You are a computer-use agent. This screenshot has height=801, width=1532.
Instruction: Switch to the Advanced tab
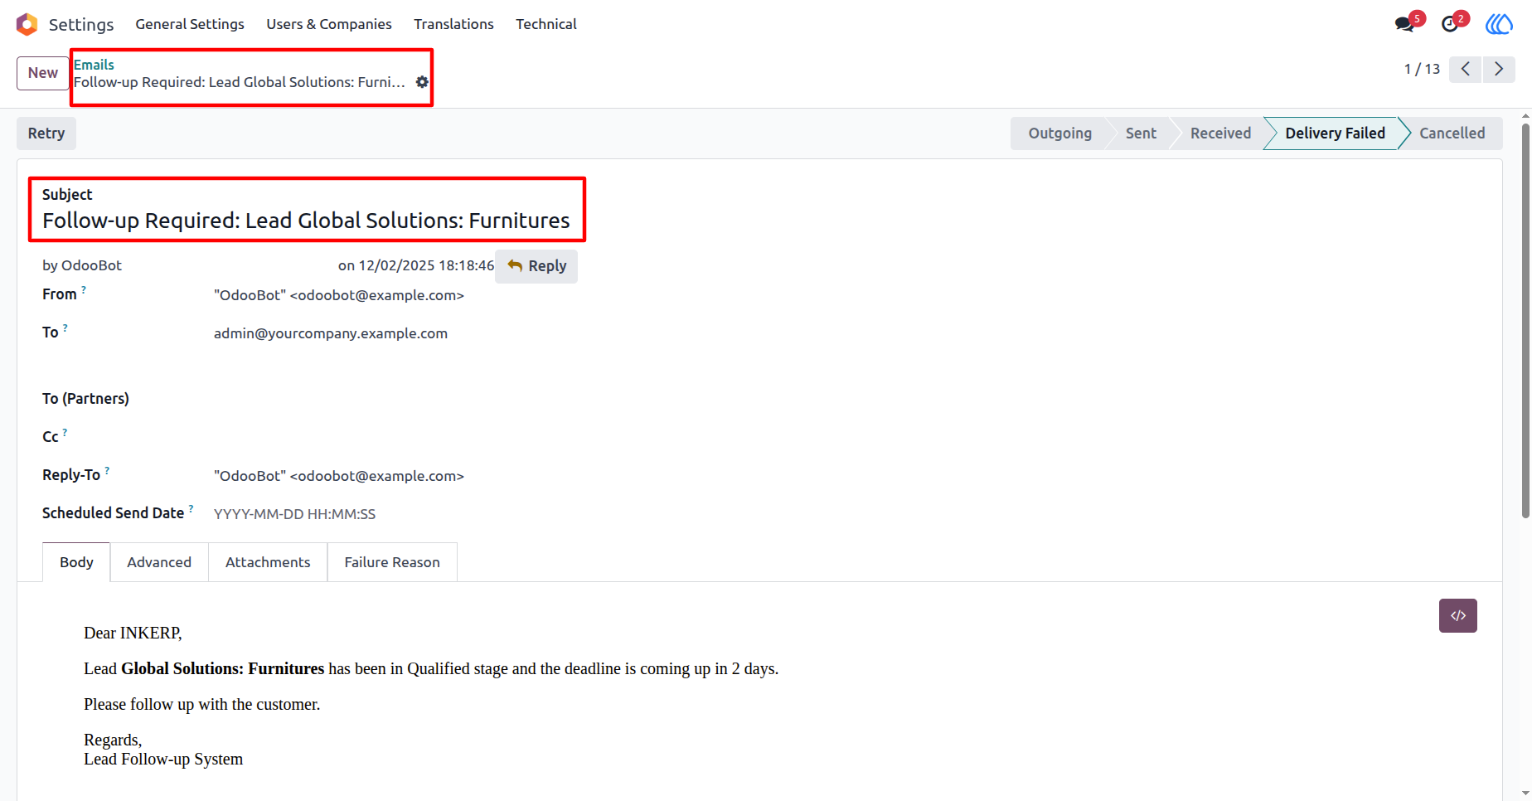tap(159, 562)
